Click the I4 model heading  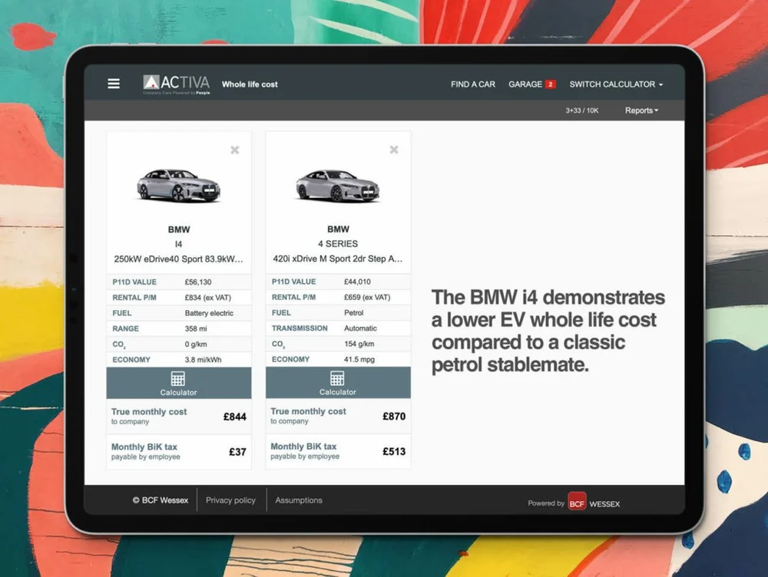point(178,244)
